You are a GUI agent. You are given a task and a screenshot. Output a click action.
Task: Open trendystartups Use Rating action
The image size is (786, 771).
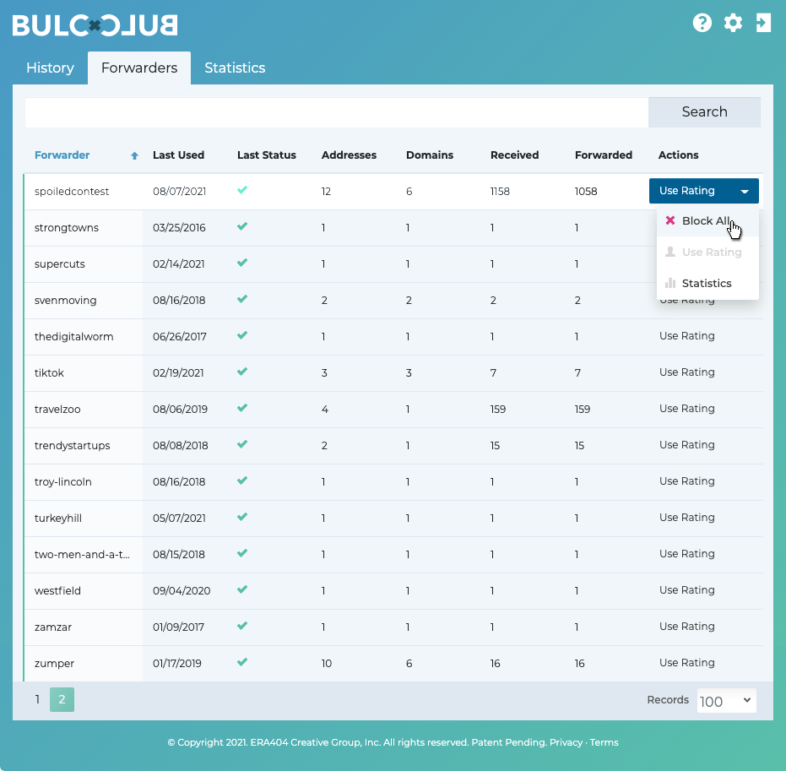click(686, 445)
